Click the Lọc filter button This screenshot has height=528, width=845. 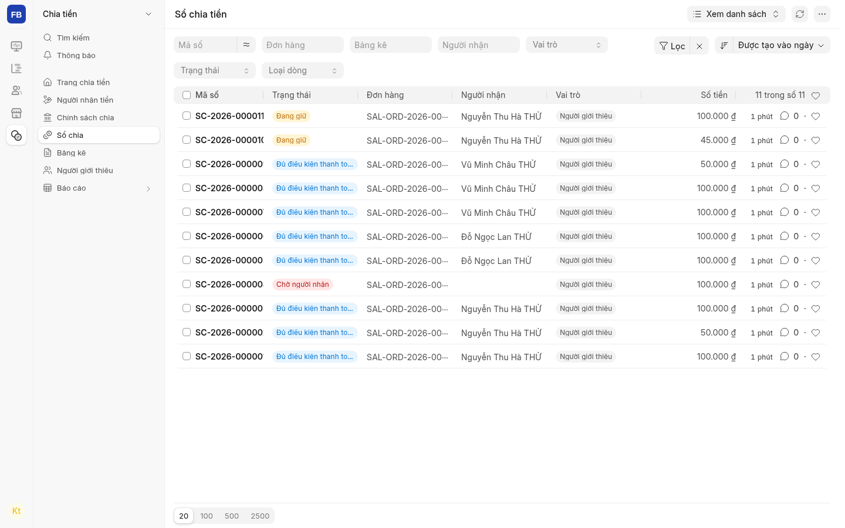click(672, 46)
